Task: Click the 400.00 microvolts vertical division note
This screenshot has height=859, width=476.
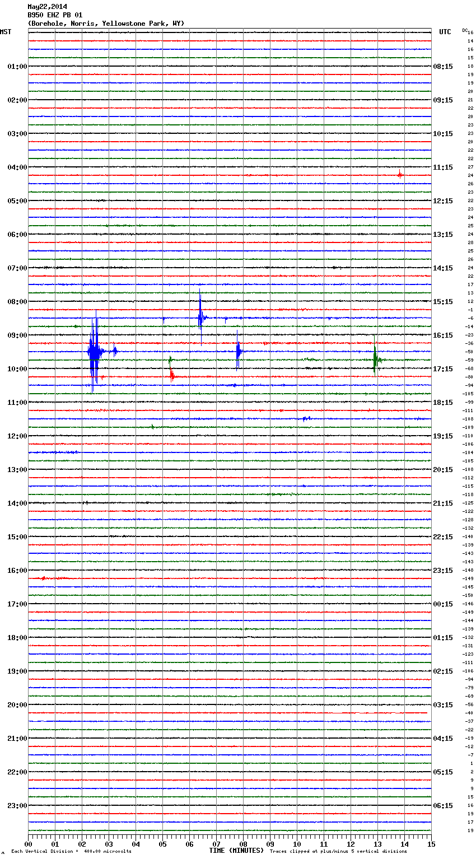Action: 71,851
